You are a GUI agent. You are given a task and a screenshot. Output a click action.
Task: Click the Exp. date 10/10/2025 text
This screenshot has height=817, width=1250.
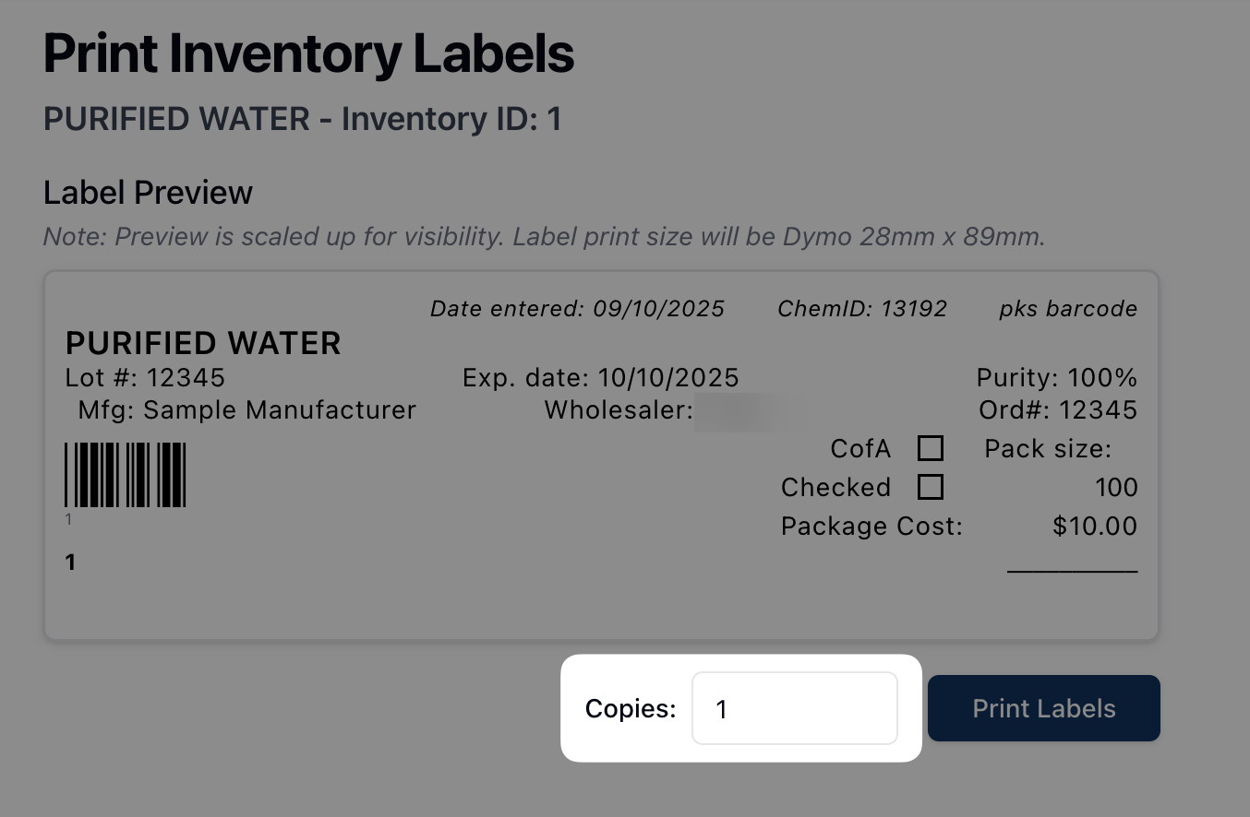(x=600, y=378)
